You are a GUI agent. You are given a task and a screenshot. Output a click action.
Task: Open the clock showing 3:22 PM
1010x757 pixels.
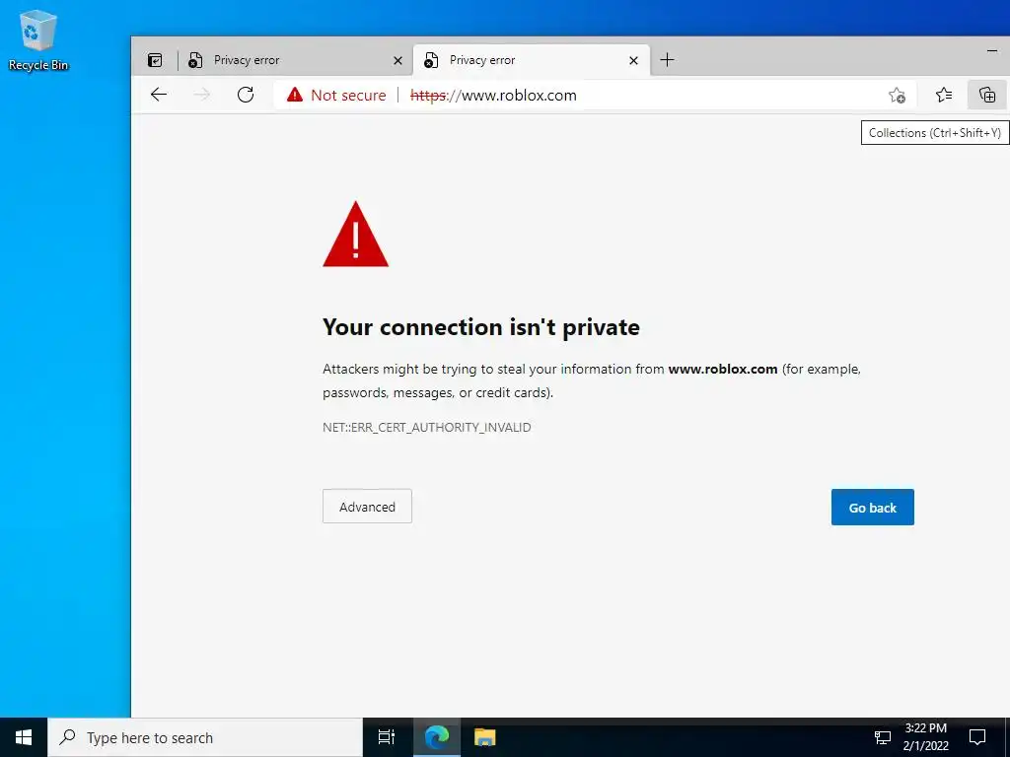pos(925,737)
